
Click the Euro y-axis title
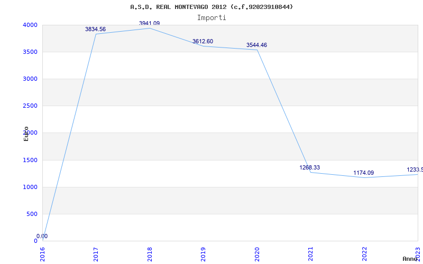[x=26, y=134]
